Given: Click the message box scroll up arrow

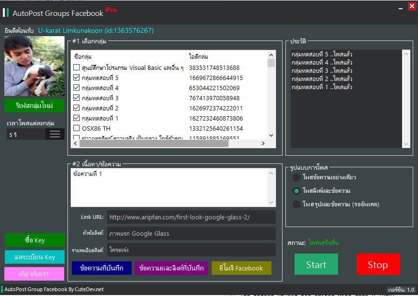Looking at the screenshot, I should pyautogui.click(x=271, y=174).
